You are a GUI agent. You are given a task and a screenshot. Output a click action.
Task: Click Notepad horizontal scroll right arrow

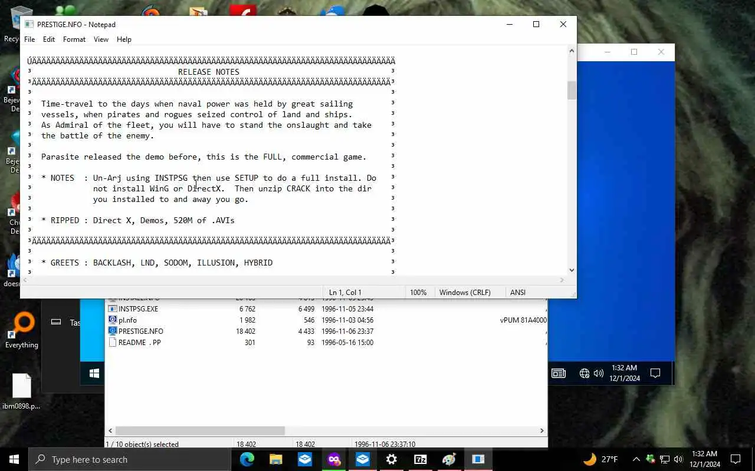562,280
